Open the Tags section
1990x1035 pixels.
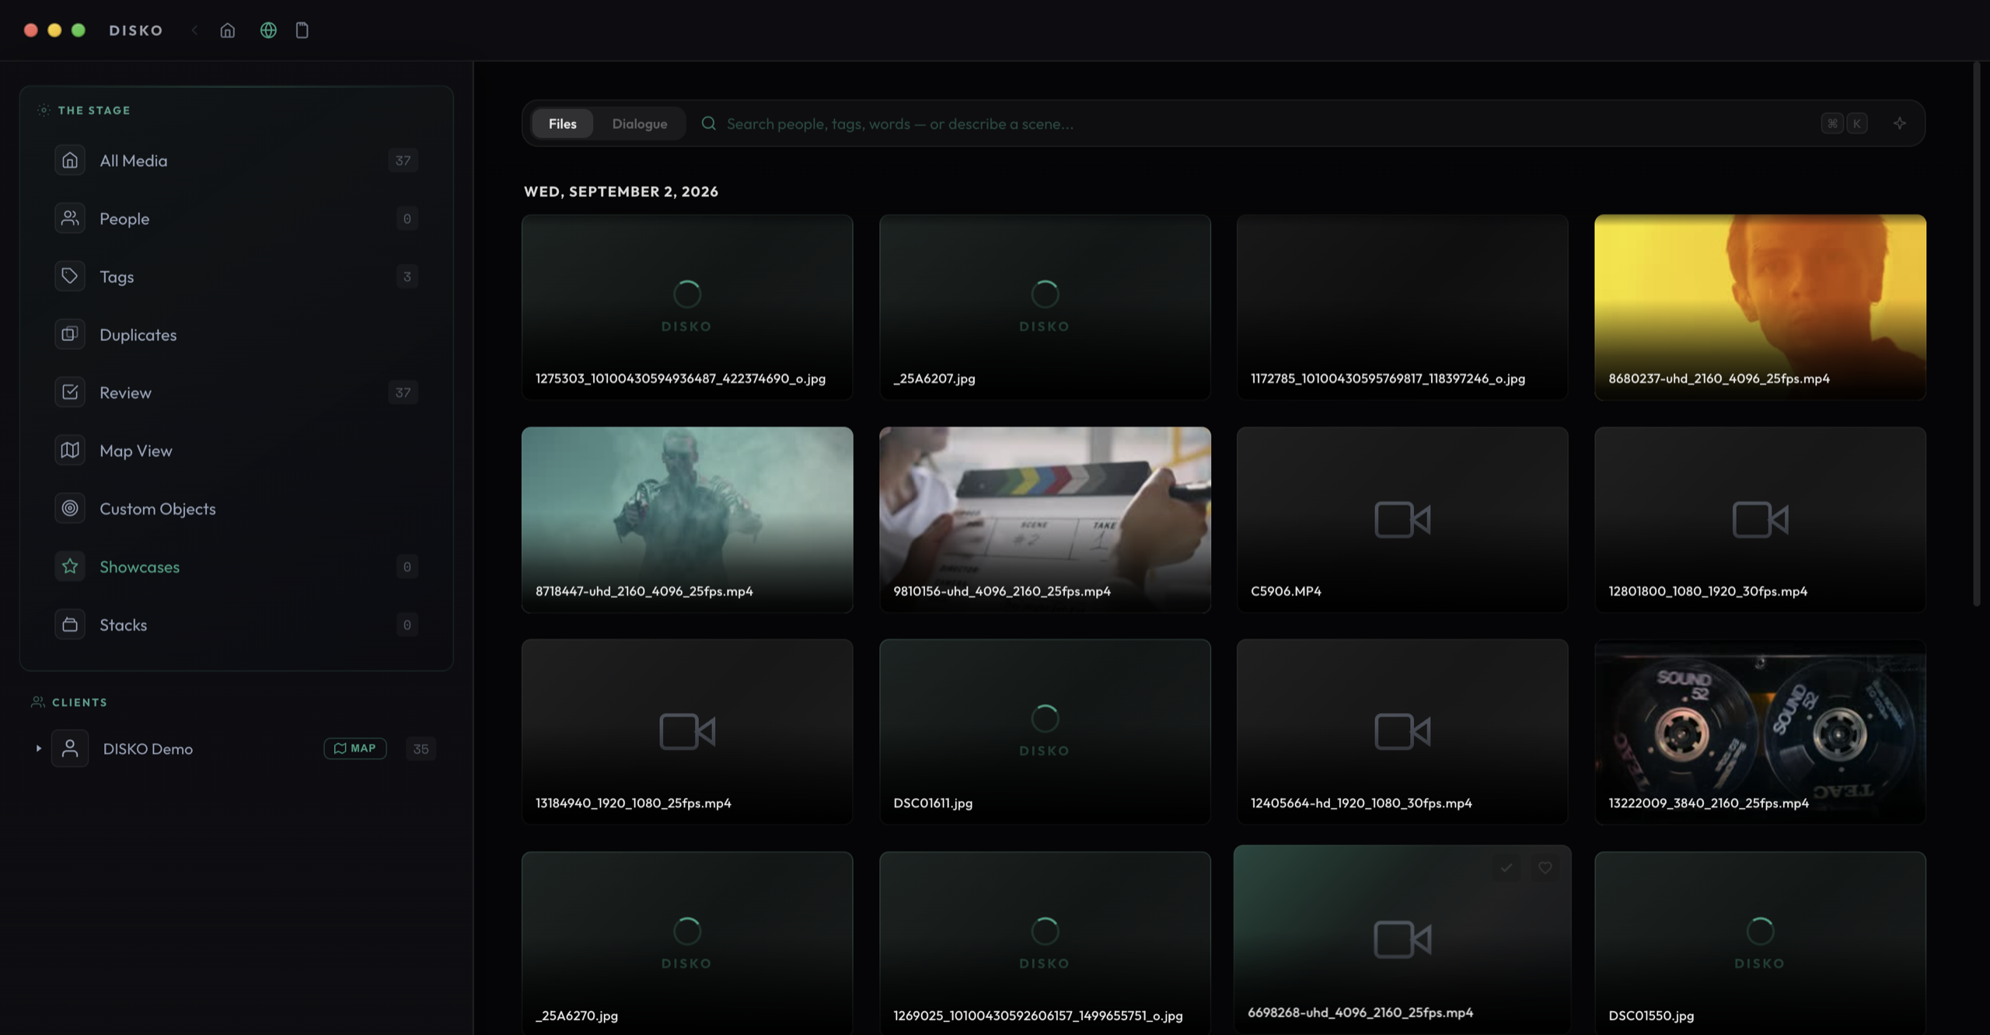click(236, 277)
